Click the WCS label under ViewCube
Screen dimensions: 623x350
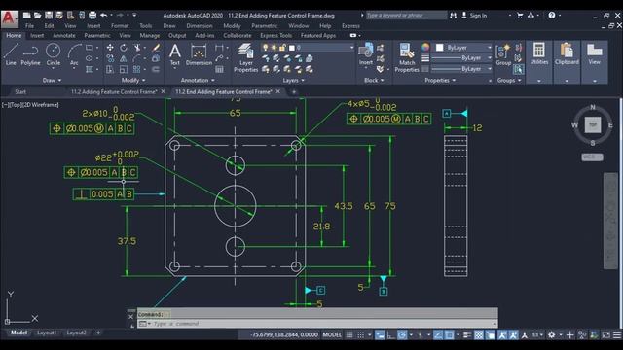tap(592, 157)
